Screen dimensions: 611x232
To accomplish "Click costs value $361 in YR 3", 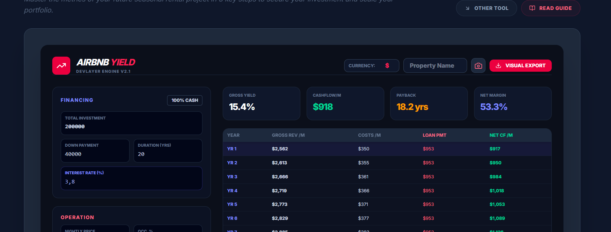I will (x=363, y=177).
